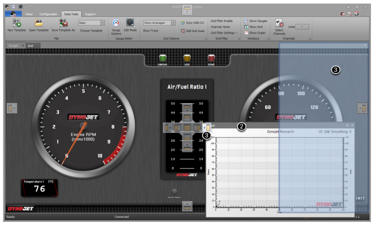Click Sync With C3

click(x=192, y=23)
